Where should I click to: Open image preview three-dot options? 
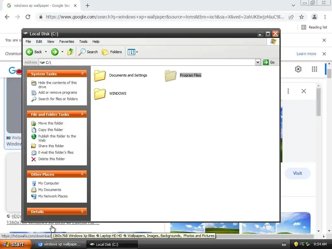288,91
